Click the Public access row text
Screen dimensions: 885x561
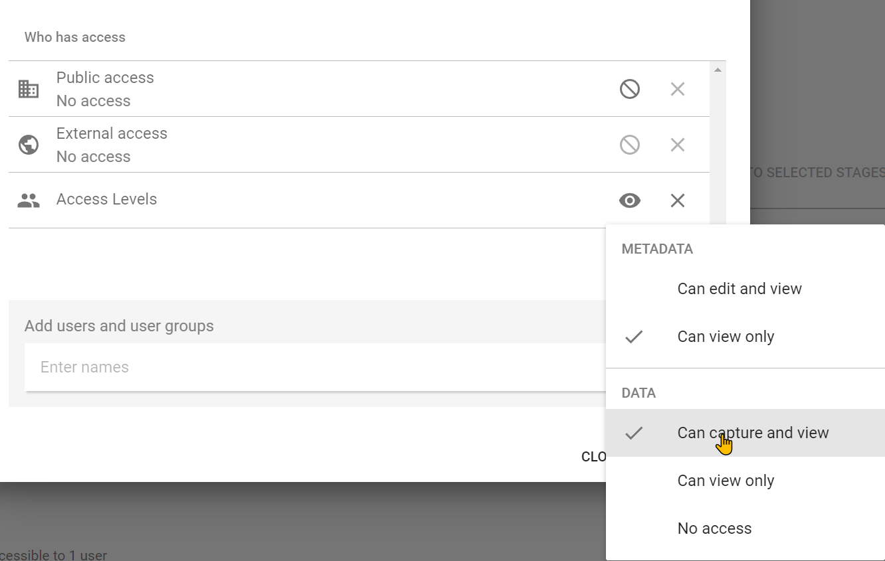(105, 89)
